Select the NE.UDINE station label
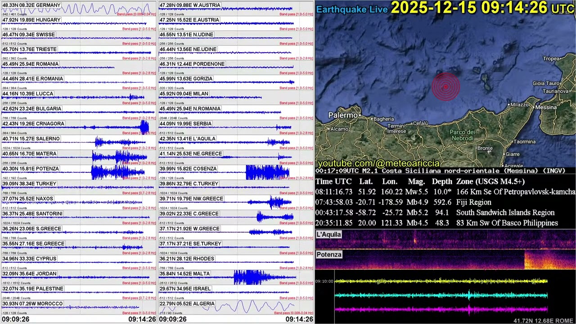The width and height of the screenshot is (576, 324). coord(188,49)
